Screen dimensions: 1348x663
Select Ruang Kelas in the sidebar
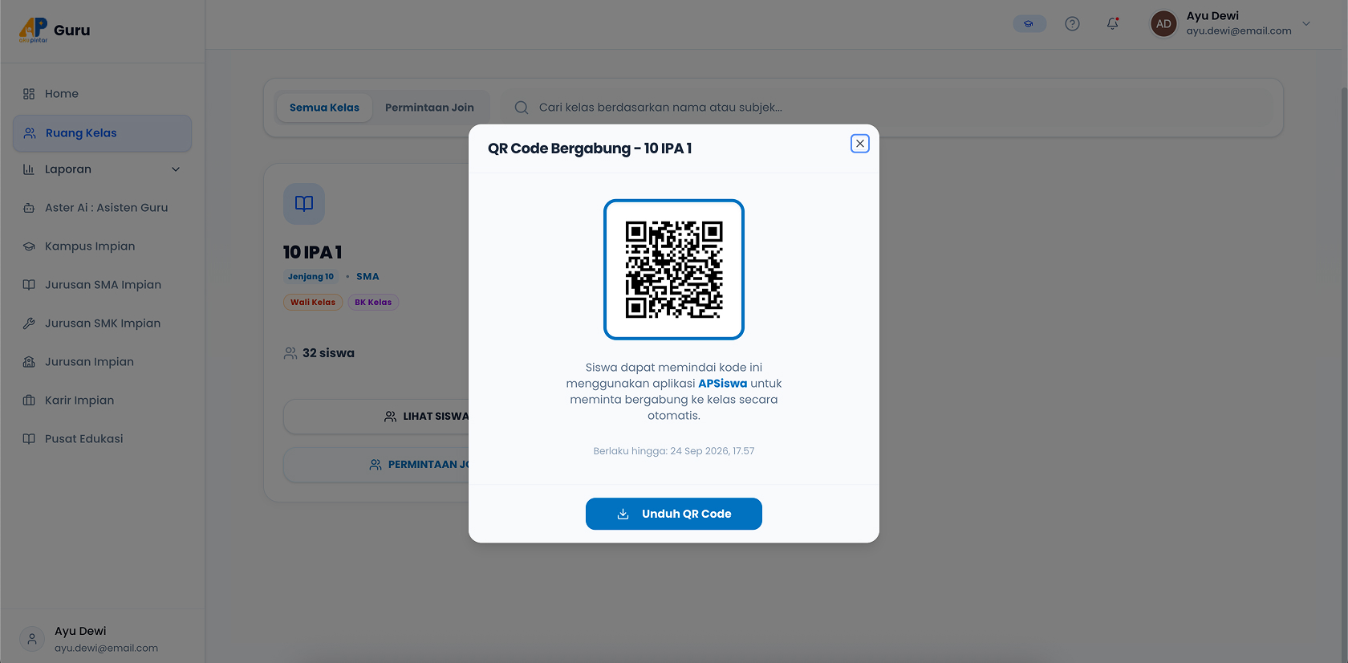point(102,133)
